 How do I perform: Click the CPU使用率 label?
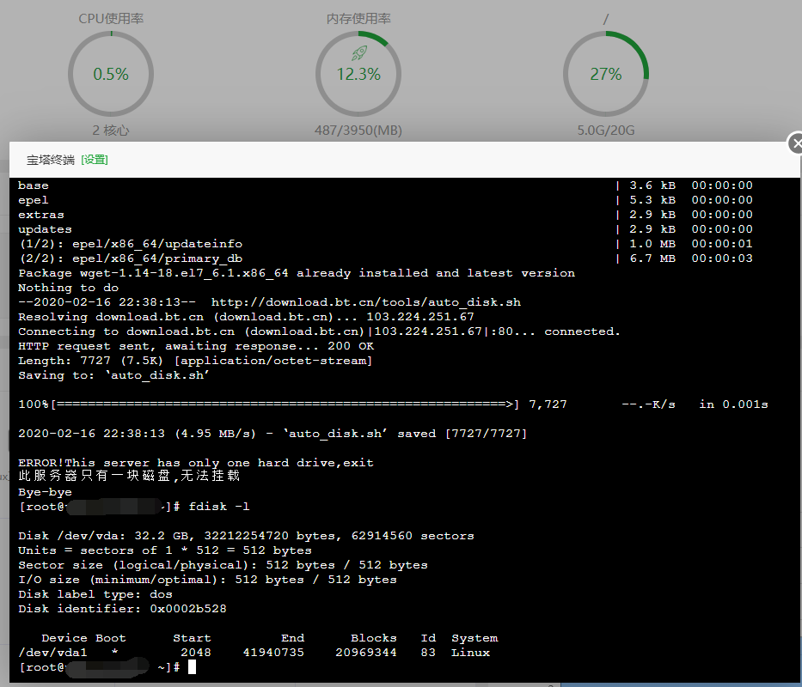111,19
